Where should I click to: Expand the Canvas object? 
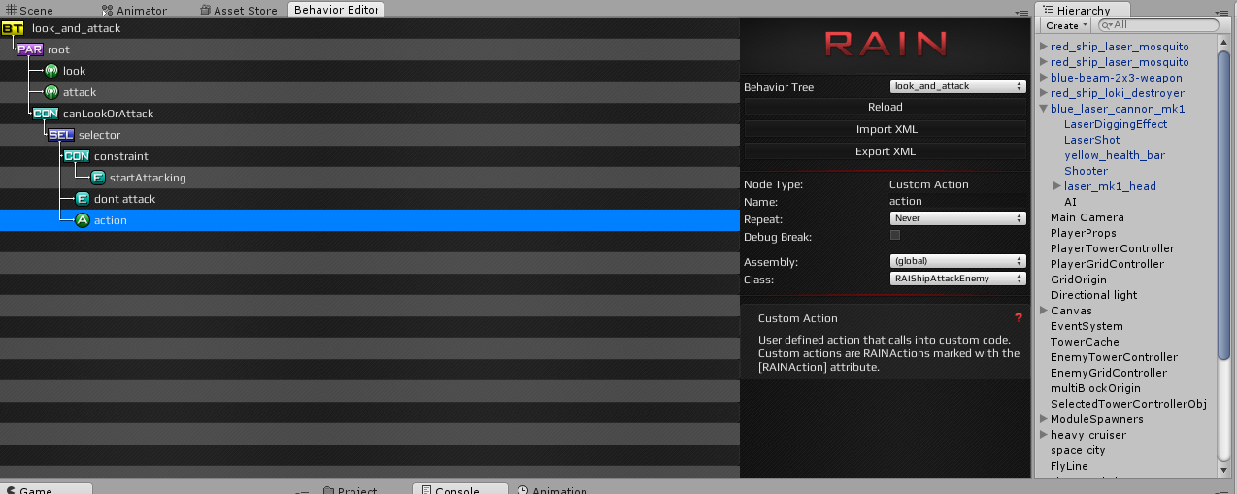pyautogui.click(x=1044, y=311)
